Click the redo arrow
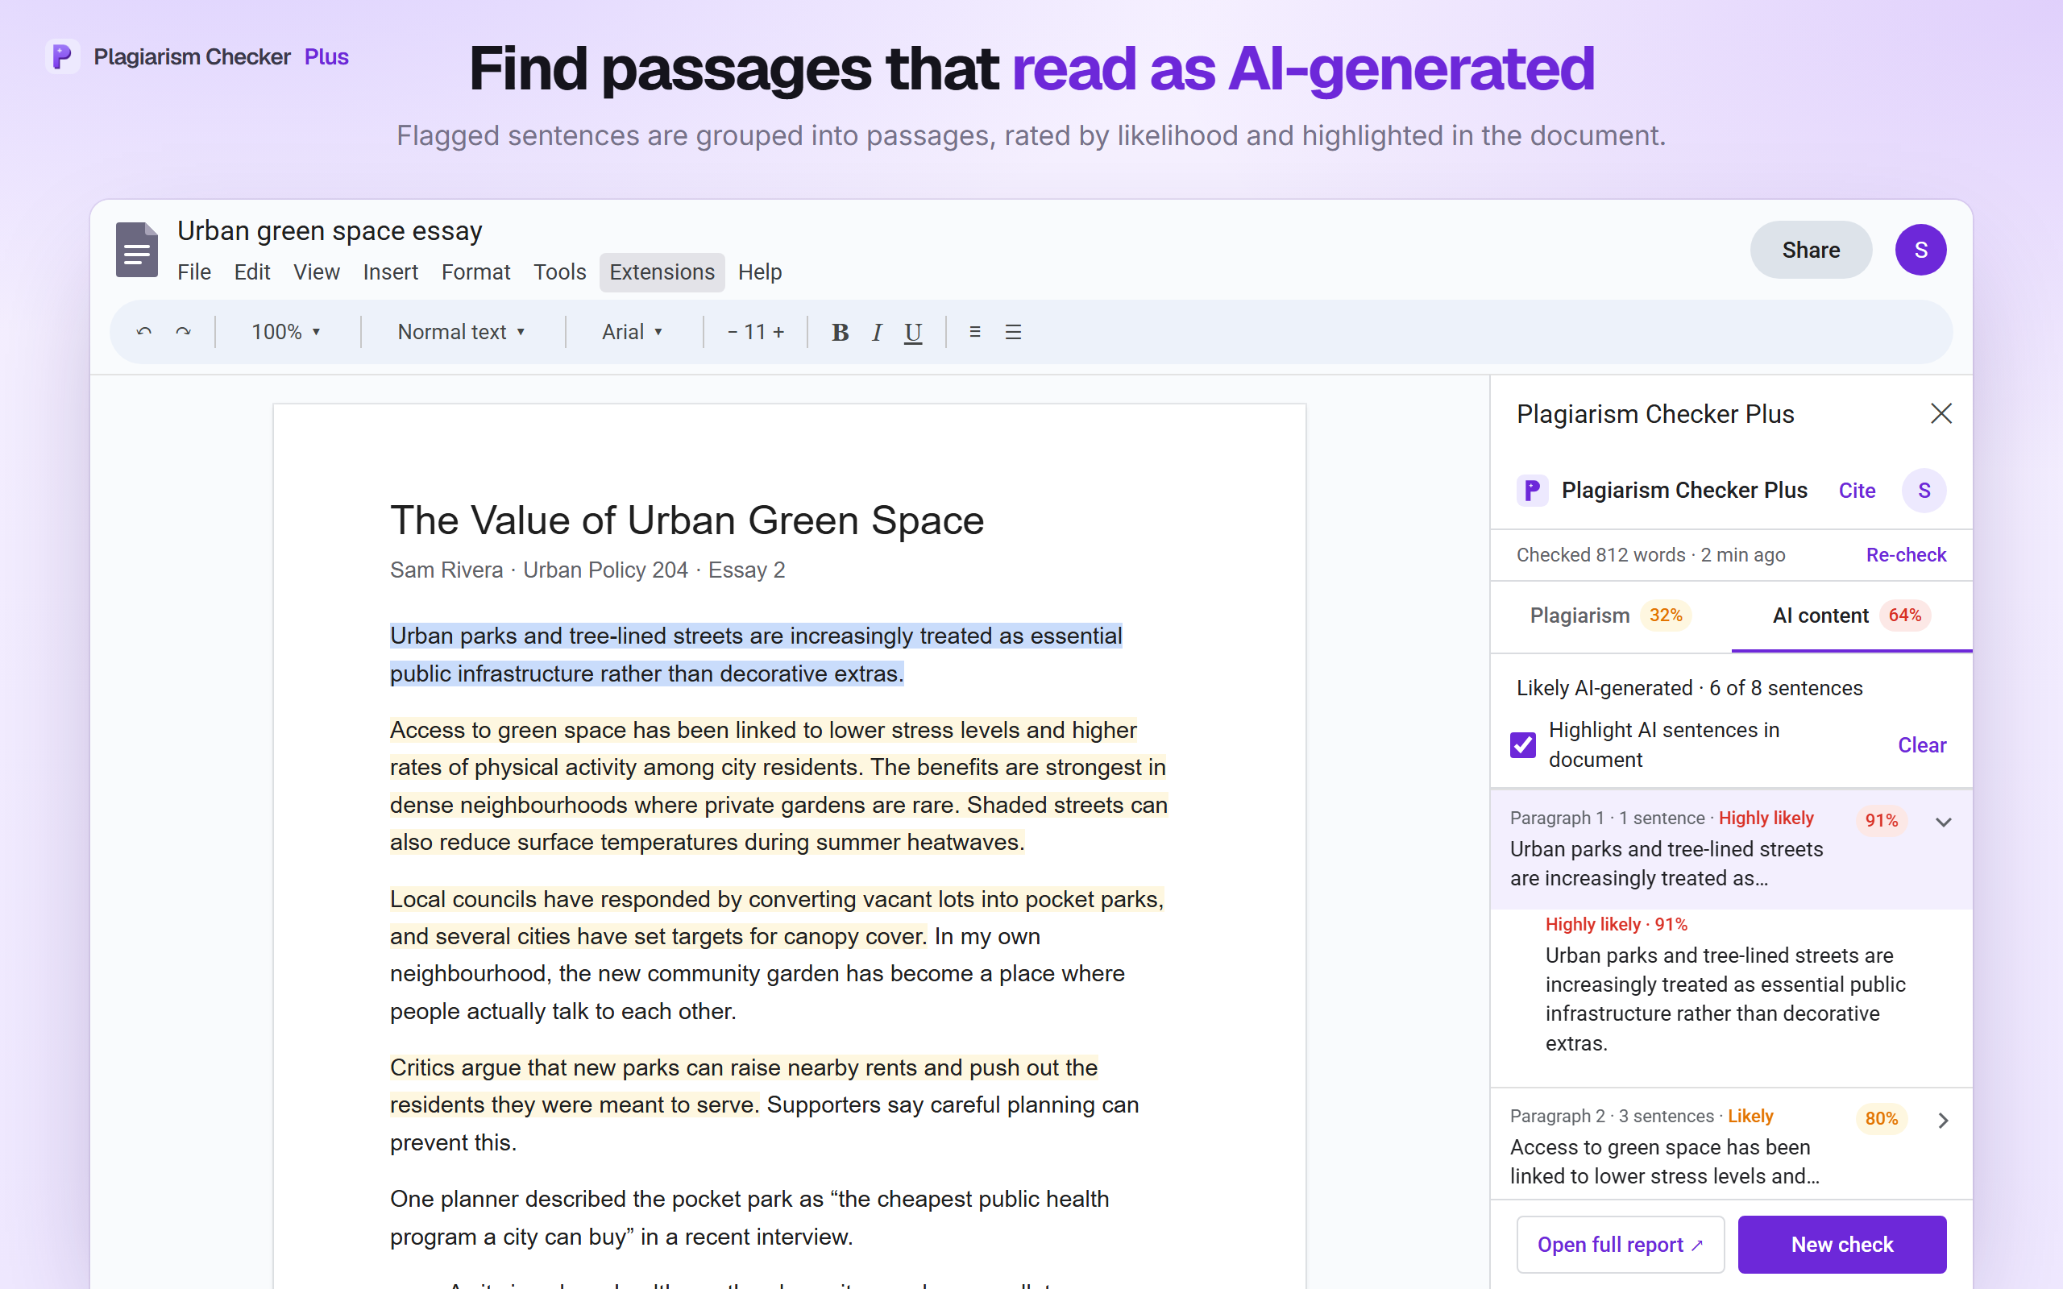 (x=183, y=332)
